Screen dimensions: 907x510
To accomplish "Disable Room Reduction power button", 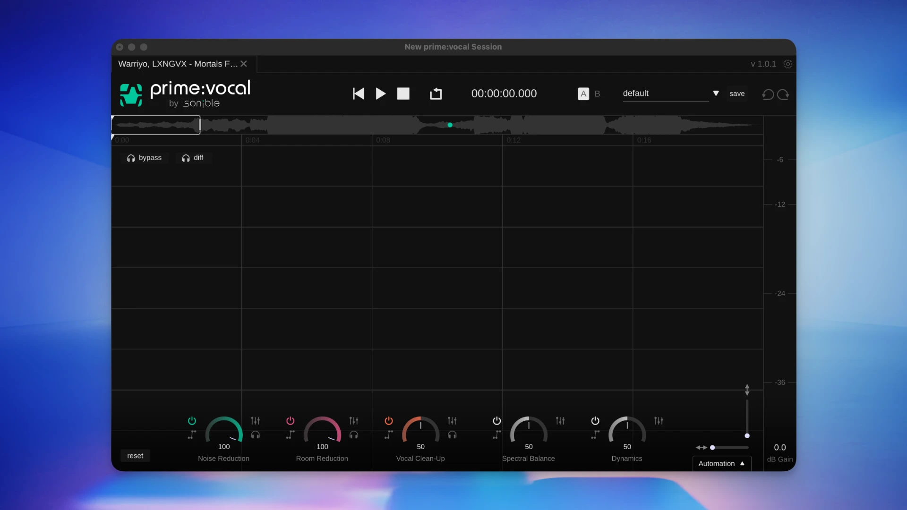I will pyautogui.click(x=290, y=420).
